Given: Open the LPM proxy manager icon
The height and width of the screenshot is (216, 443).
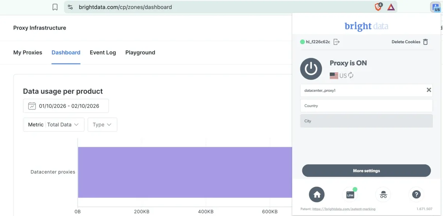Looking at the screenshot, I should tap(350, 194).
